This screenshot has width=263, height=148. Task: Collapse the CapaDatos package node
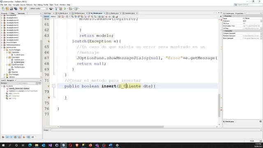(x=7, y=52)
